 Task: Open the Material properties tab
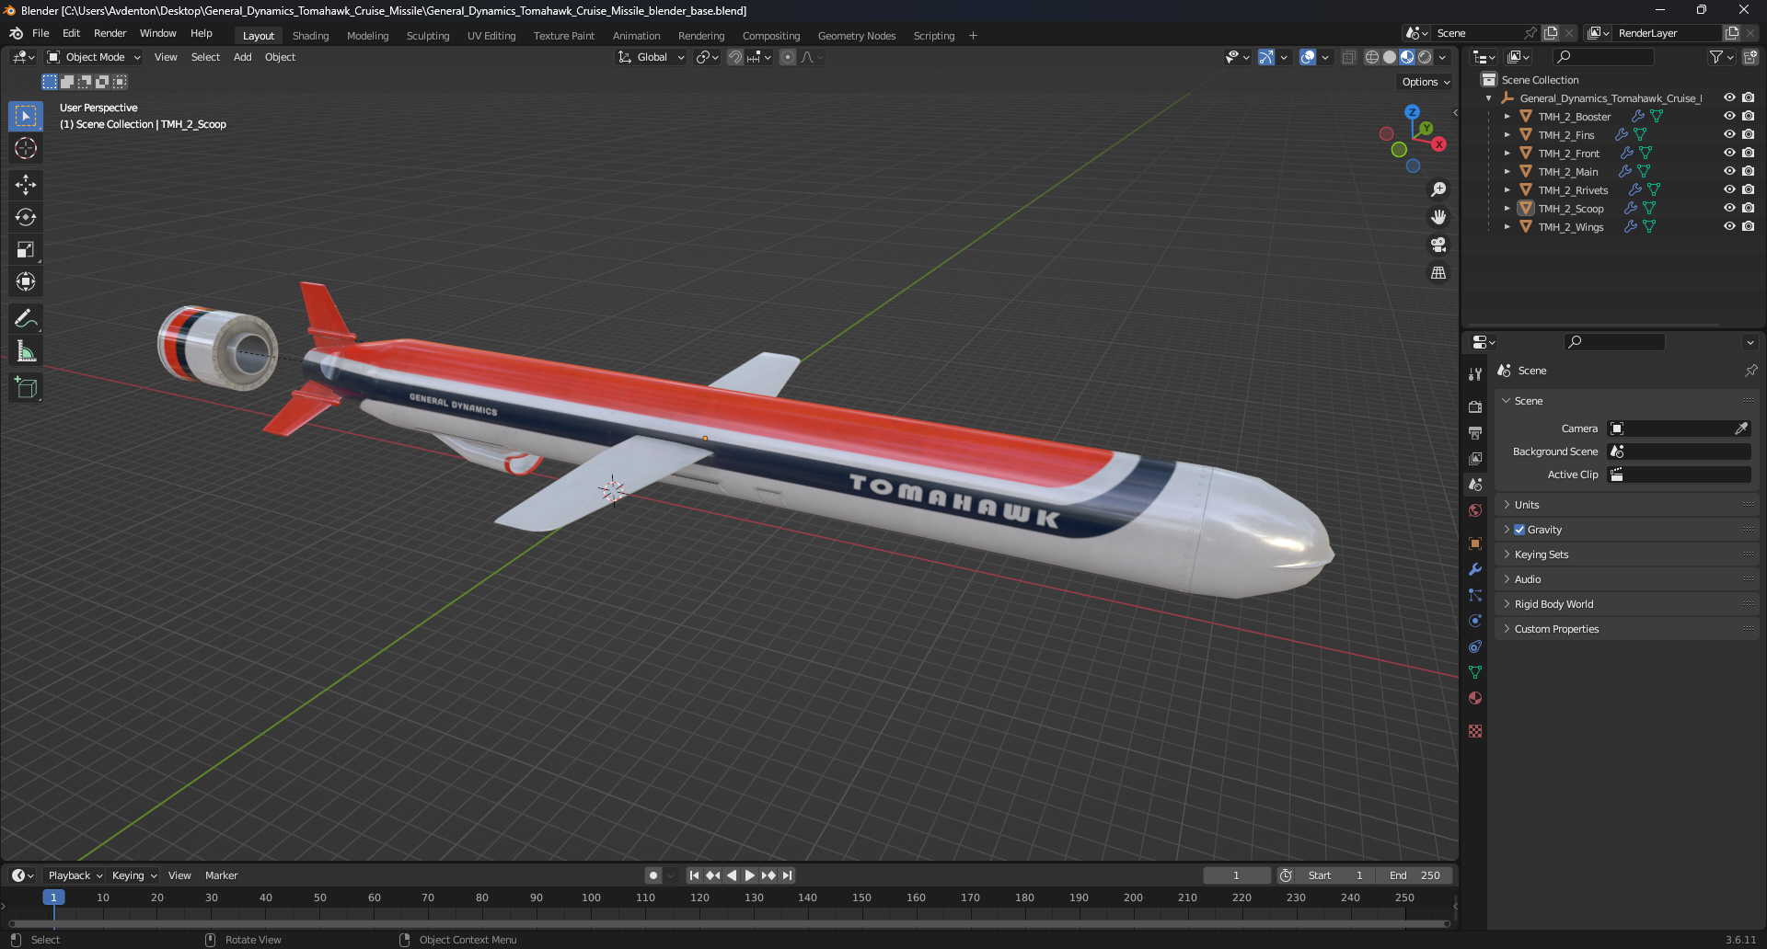(1475, 698)
